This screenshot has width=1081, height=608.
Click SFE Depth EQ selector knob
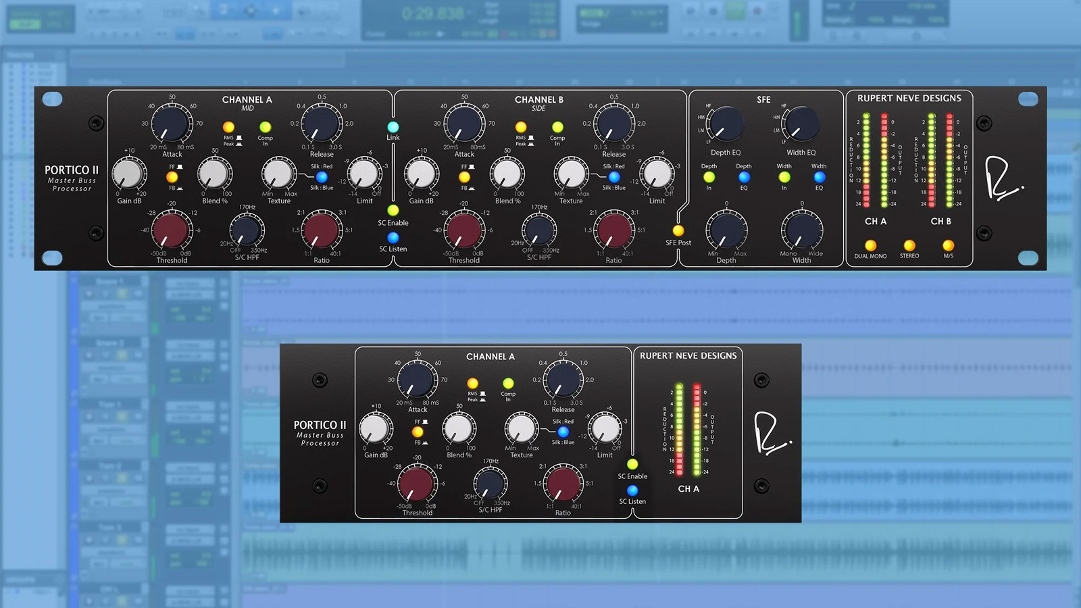[726, 124]
